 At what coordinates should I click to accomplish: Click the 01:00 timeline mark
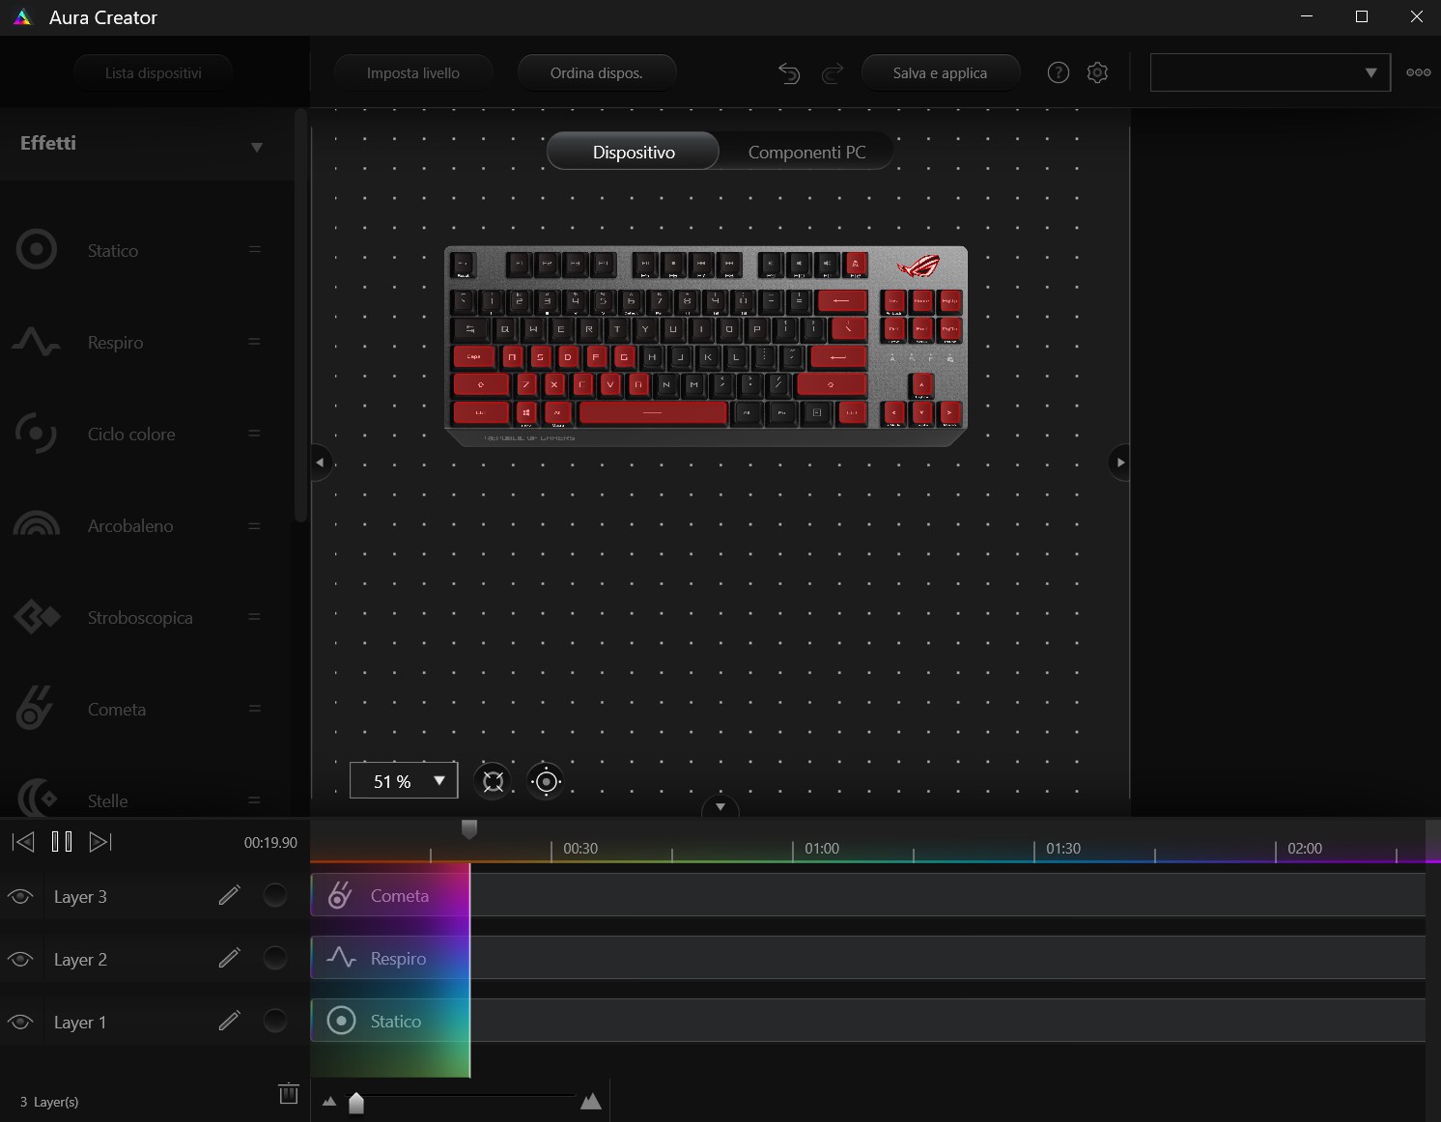click(822, 848)
